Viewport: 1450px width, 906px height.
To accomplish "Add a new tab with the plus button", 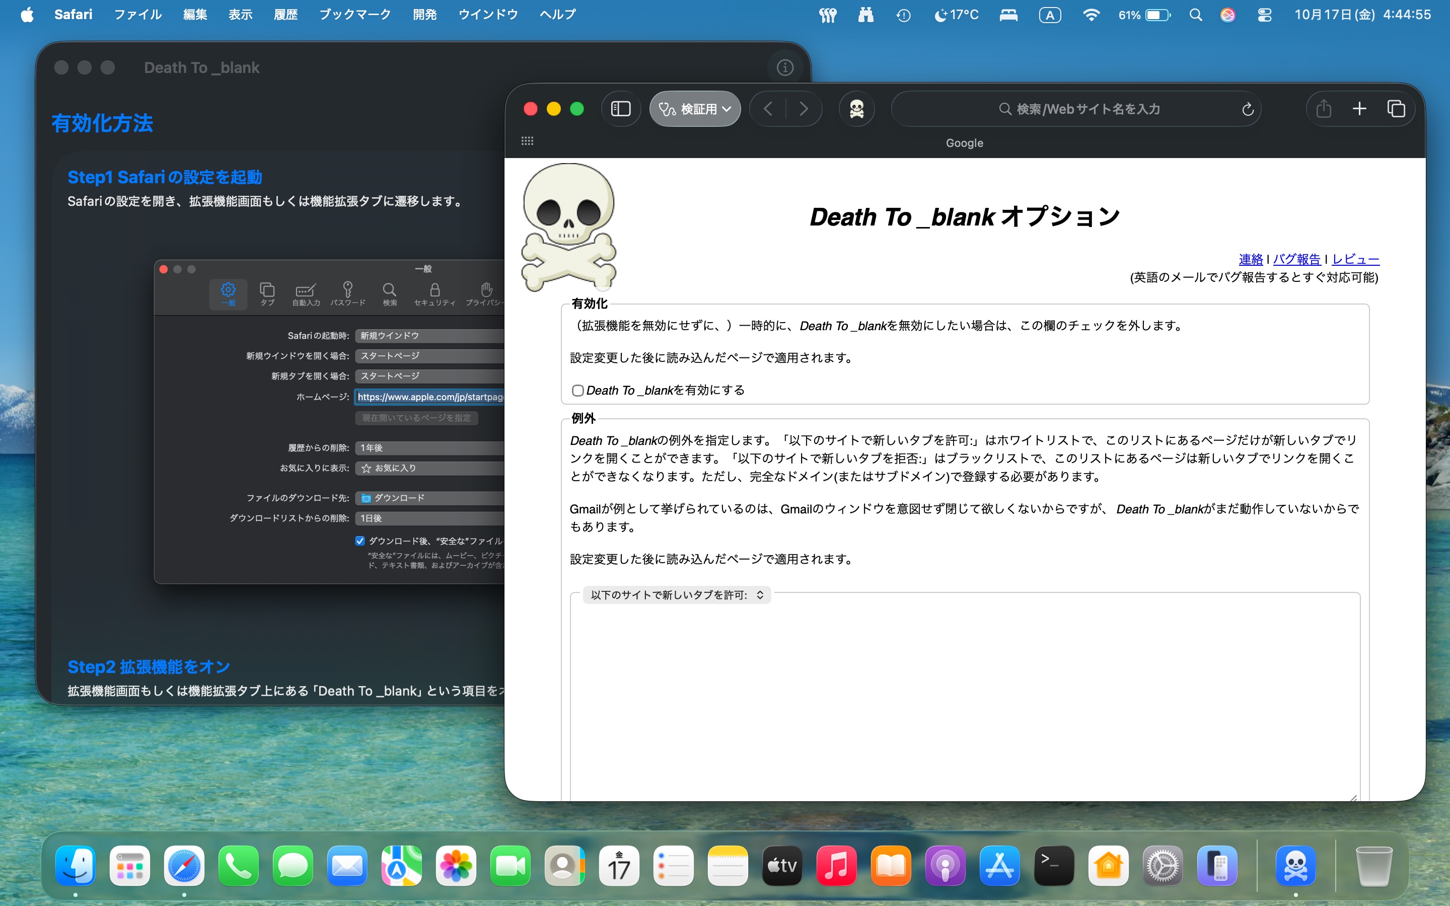I will tap(1359, 108).
